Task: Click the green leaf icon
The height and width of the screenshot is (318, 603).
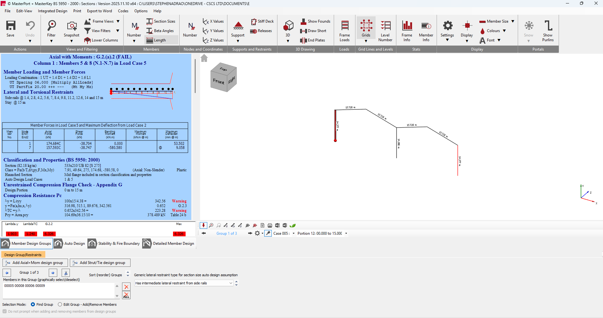Action: [293, 225]
